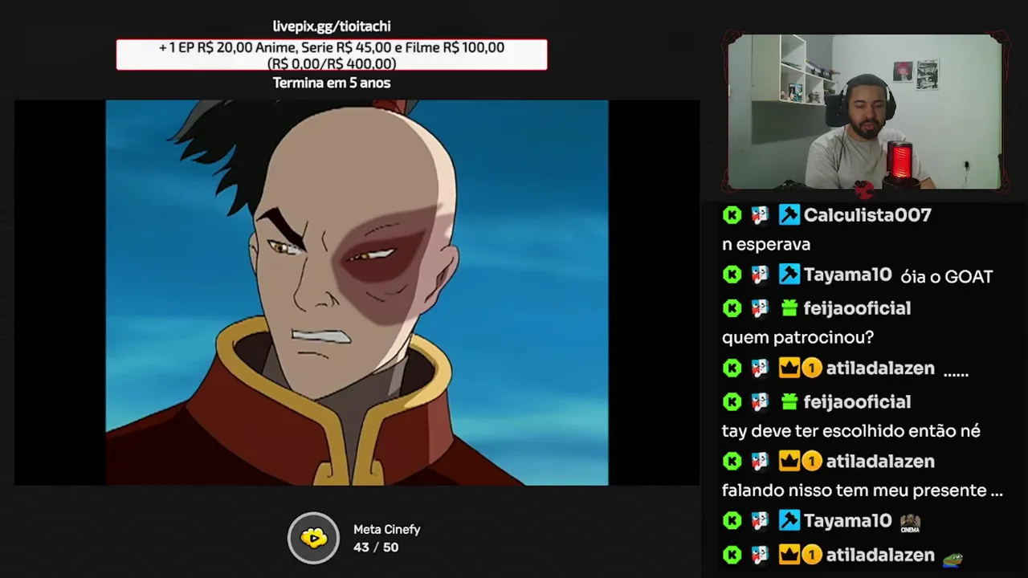1028x578 pixels.
Task: Click the streamer webcam feed
Action: point(864,112)
